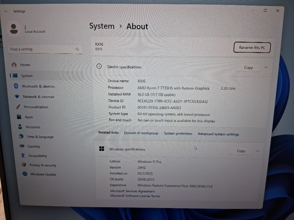Screen dimensions: 294x220
Task: Collapse the Device specifications section
Action: point(266,67)
